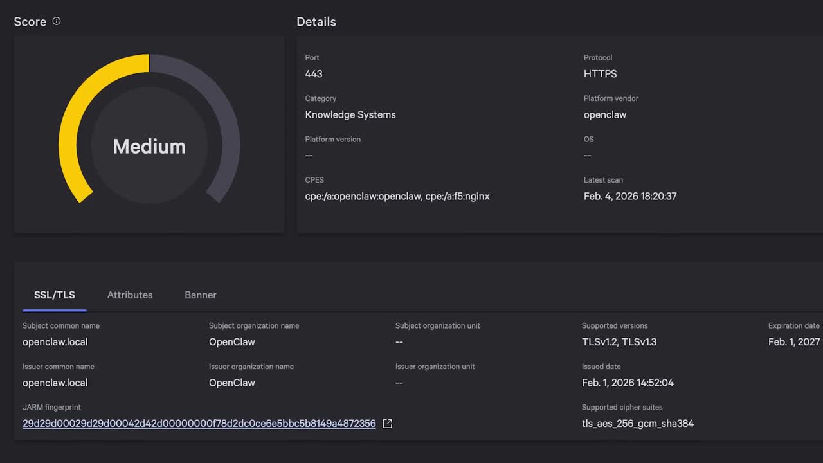Select the Knowledge Systems category value

(350, 115)
